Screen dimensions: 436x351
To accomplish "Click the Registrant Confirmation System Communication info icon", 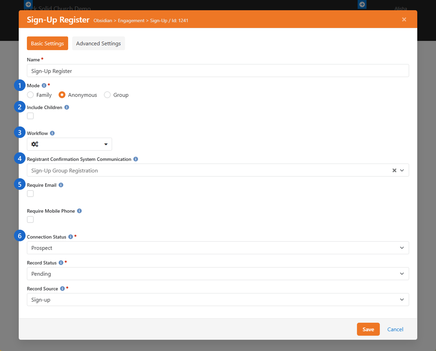I will coord(136,159).
